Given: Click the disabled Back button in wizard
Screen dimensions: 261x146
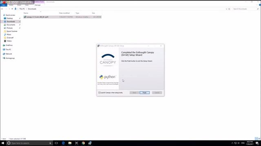Looking at the screenshot, I should (134, 92).
